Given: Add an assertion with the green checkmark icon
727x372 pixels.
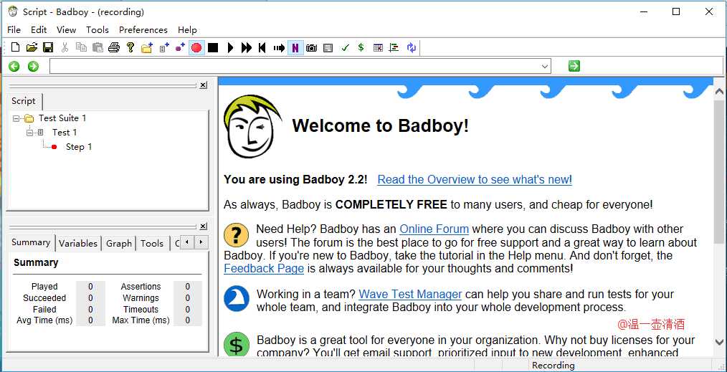Looking at the screenshot, I should pyautogui.click(x=344, y=47).
